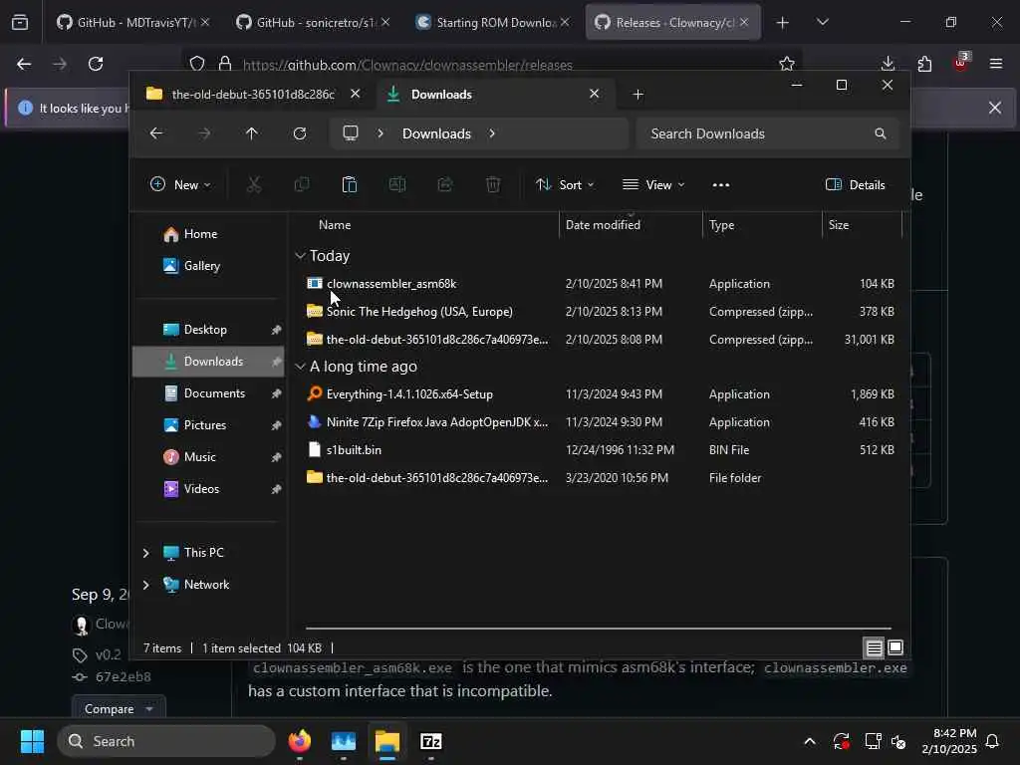Collapse the A long time ago group
The image size is (1020, 765).
click(300, 367)
